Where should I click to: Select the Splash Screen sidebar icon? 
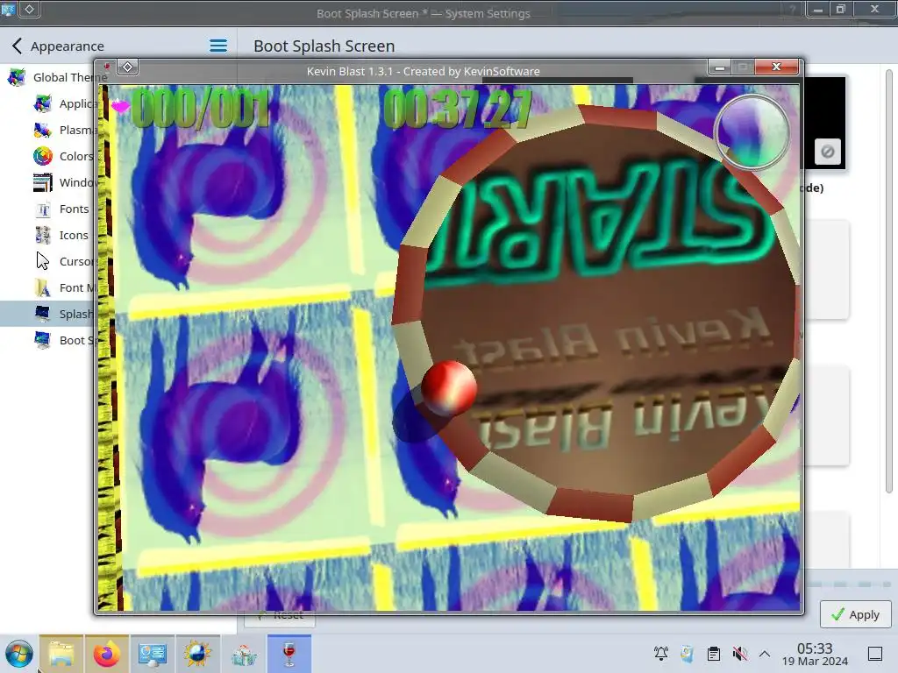click(x=43, y=314)
